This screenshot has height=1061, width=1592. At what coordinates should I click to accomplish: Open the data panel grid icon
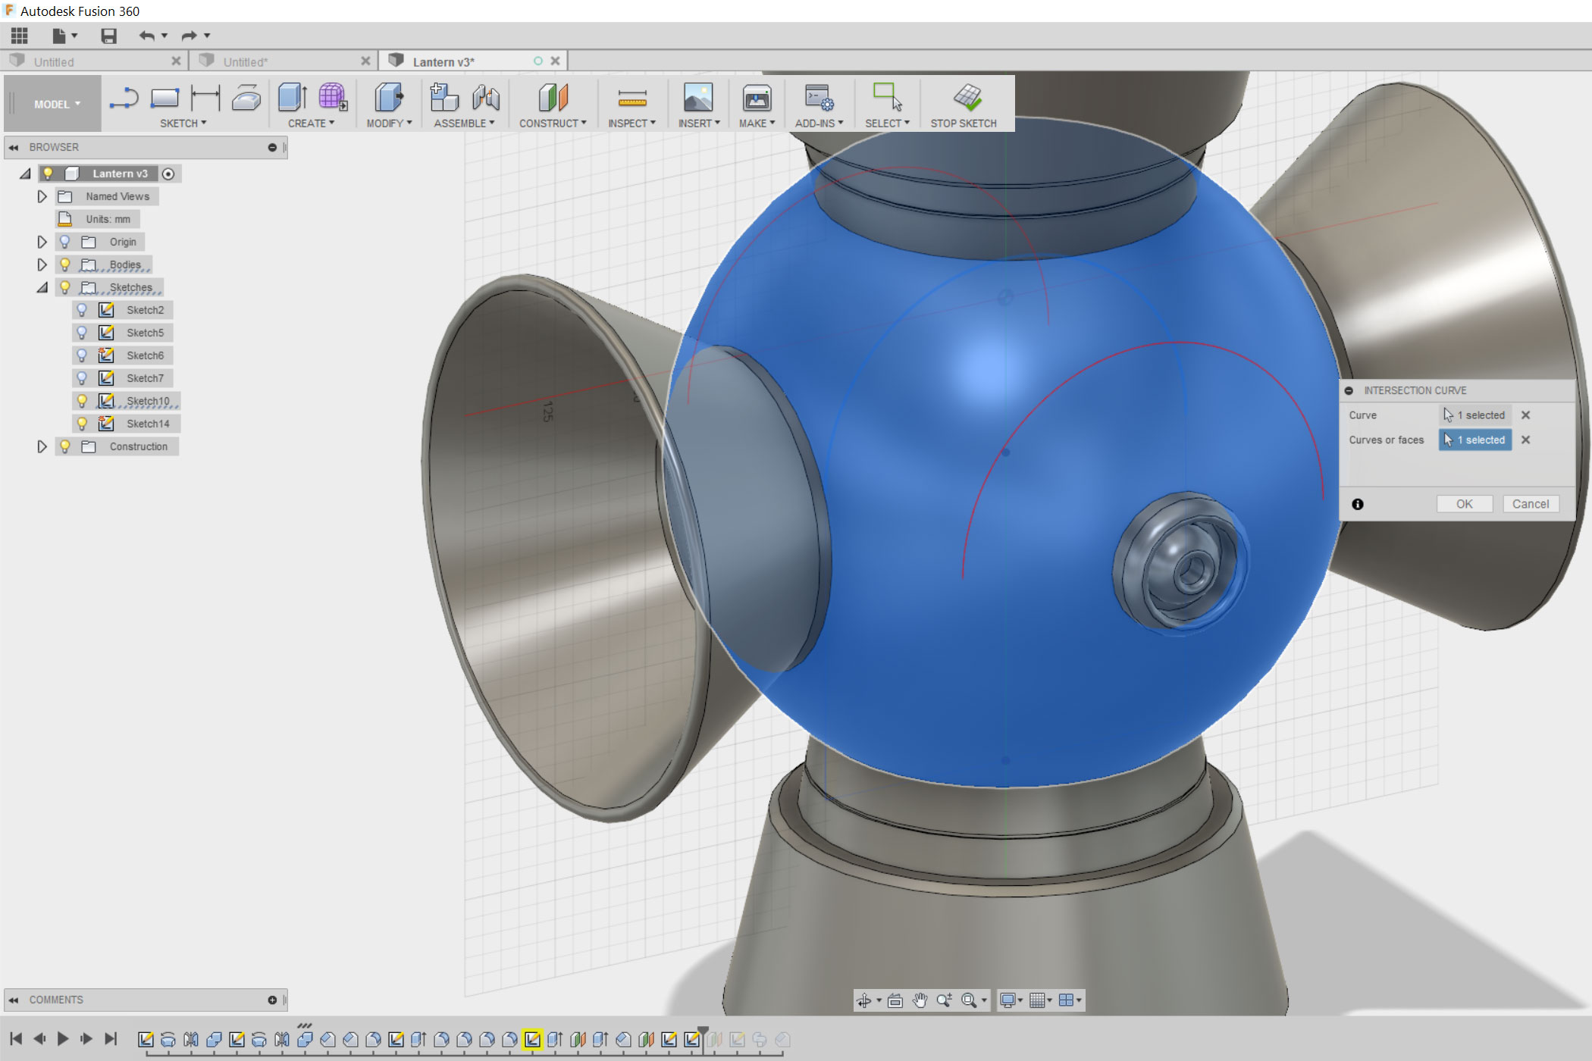(20, 36)
